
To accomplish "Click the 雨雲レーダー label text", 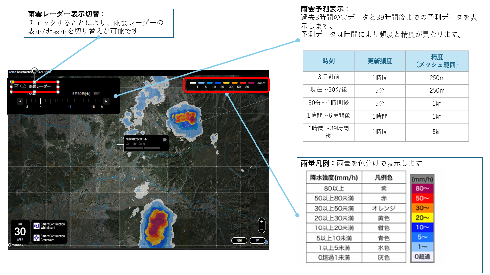I will pos(39,86).
